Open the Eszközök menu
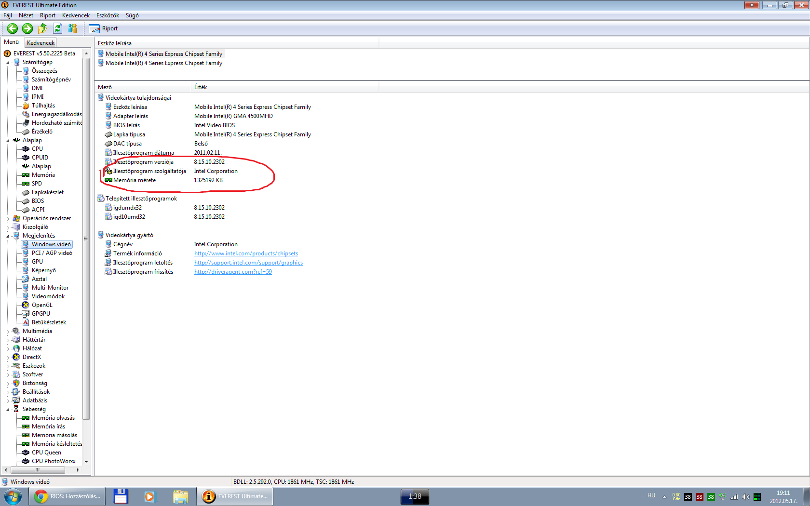810x506 pixels. (x=108, y=15)
